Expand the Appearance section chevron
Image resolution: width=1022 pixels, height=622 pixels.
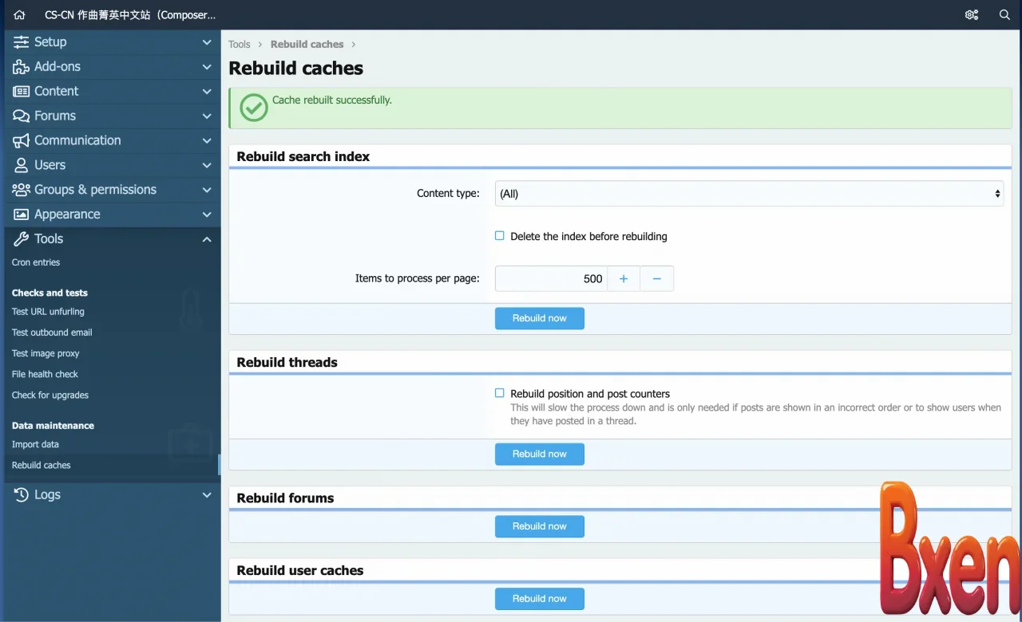(207, 215)
